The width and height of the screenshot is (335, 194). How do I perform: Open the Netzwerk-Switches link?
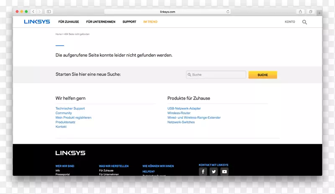(181, 122)
